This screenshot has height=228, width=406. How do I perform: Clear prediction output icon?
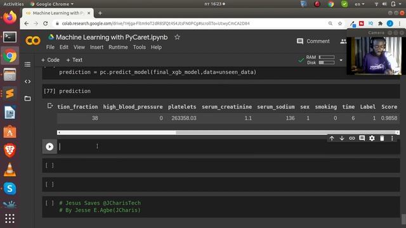click(50, 106)
